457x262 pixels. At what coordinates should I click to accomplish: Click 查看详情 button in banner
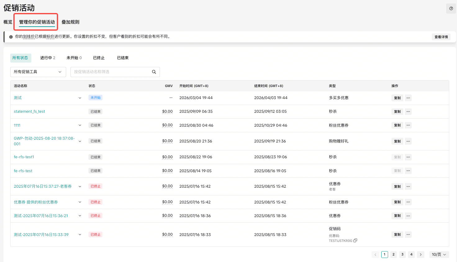441,37
